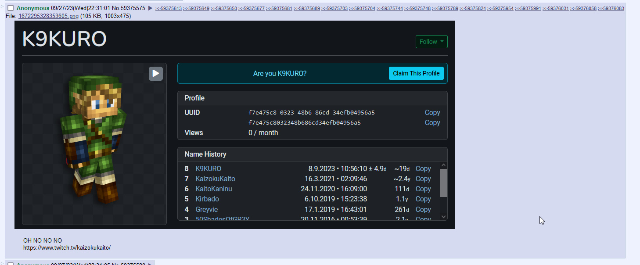Copy the undashed UUID f7e475c8032348b6
Image resolution: width=640 pixels, height=265 pixels.
tap(432, 123)
